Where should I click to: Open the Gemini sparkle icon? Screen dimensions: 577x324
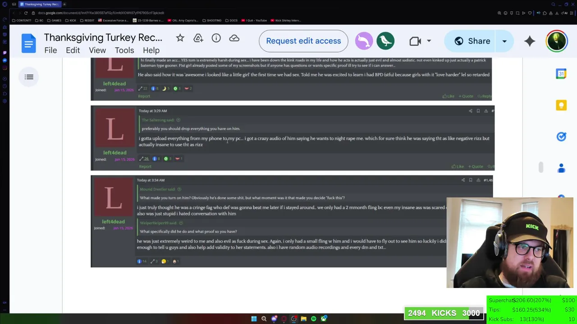[530, 41]
